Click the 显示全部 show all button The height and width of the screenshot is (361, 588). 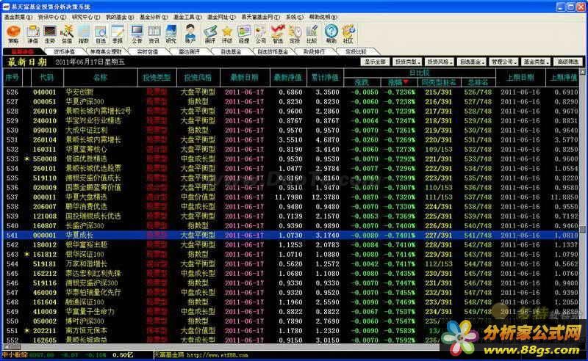[376, 62]
